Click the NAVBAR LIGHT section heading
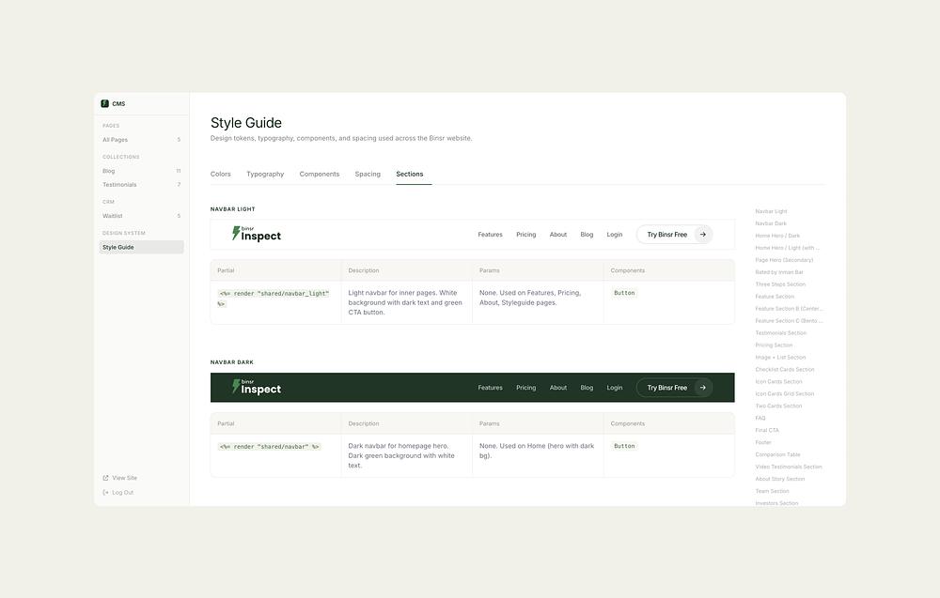This screenshot has width=940, height=598. (232, 209)
